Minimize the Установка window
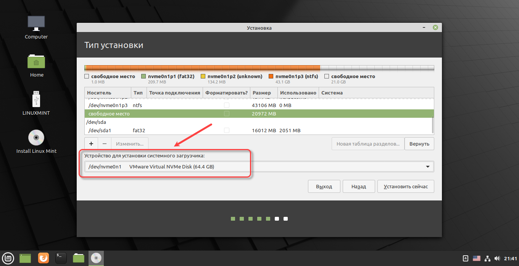 424,27
